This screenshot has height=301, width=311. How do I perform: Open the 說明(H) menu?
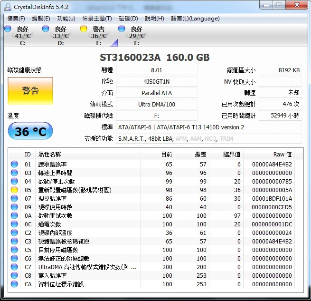(x=154, y=19)
